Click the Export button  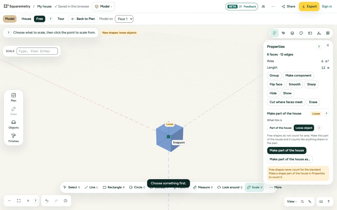pos(309,6)
